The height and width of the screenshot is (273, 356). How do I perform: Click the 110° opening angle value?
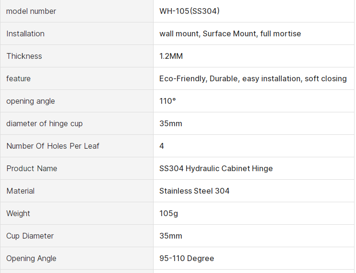167,101
